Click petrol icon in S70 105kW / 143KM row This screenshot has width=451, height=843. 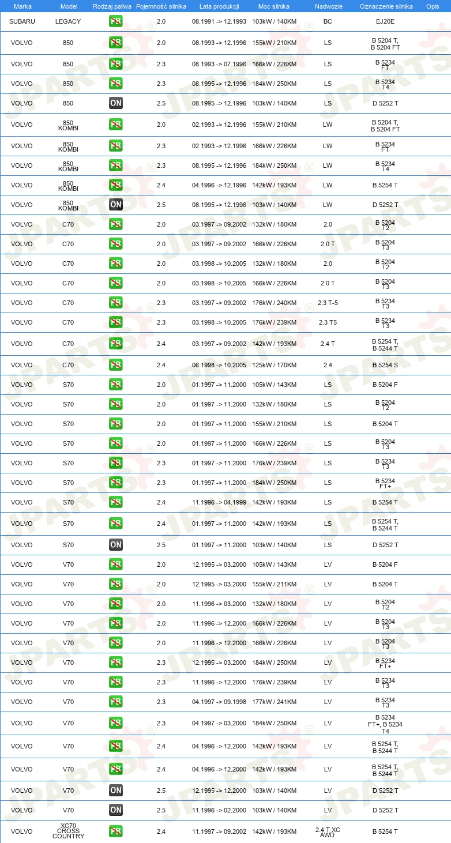point(116,385)
